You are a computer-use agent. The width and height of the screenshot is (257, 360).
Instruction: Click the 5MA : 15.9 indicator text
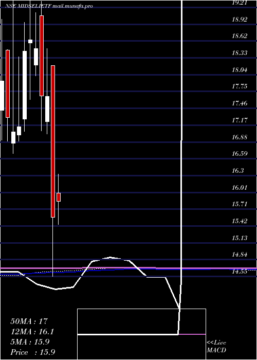pyautogui.click(x=30, y=342)
